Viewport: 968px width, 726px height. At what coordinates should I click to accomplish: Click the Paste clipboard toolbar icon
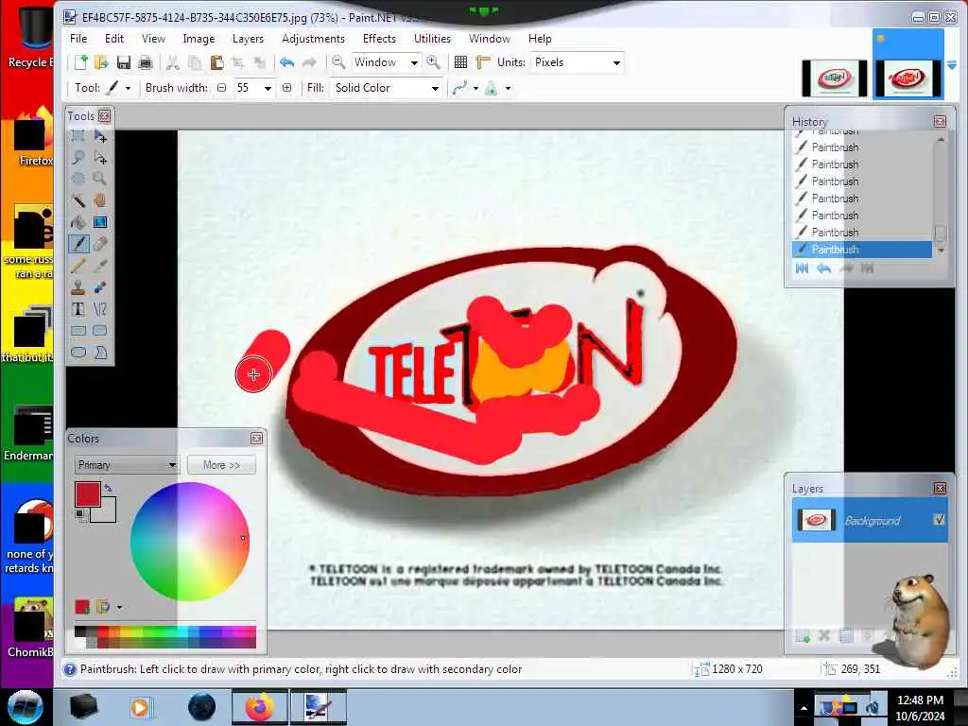tap(216, 62)
